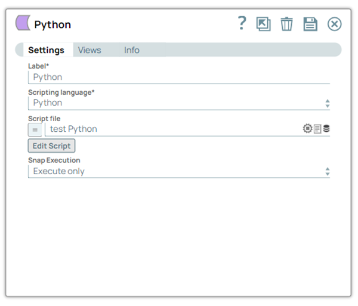This screenshot has height=306, width=358.
Task: Click the purple Python snap icon
Action: pyautogui.click(x=23, y=24)
